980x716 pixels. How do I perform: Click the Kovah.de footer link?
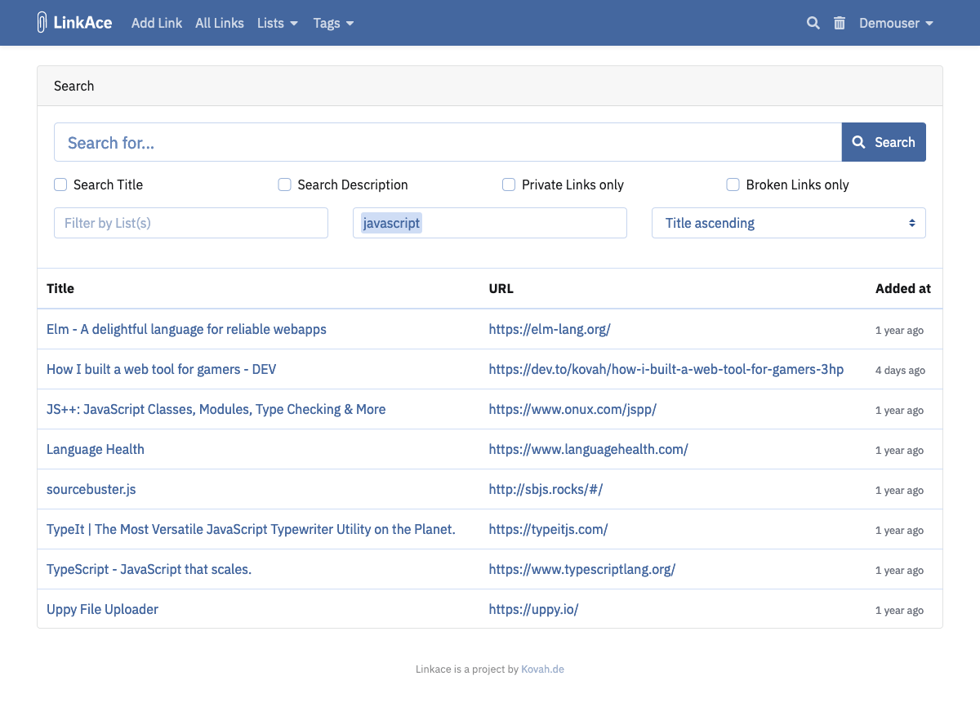[x=543, y=669]
